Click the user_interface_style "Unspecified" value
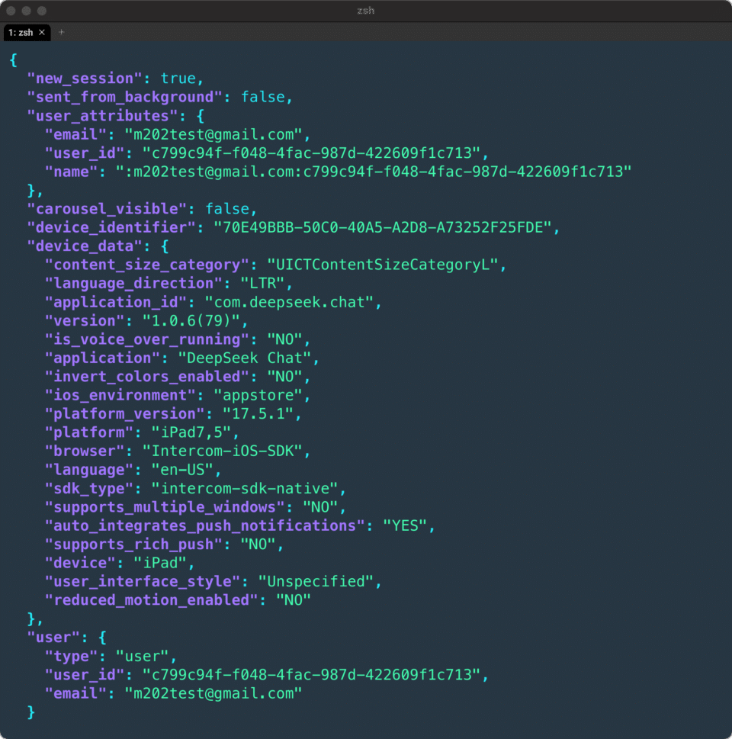 pyautogui.click(x=319, y=581)
